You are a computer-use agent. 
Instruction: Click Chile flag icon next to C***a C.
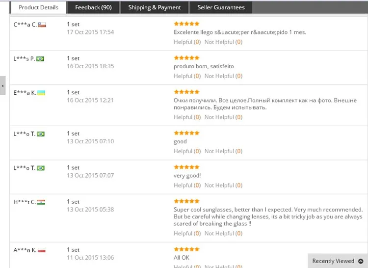(42, 25)
